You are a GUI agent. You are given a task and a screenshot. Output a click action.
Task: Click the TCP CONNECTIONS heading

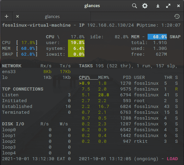(x=23, y=89)
